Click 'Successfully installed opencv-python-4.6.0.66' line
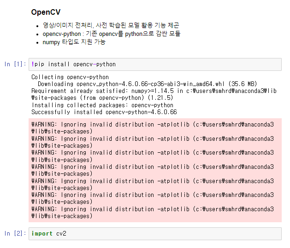 point(104,112)
